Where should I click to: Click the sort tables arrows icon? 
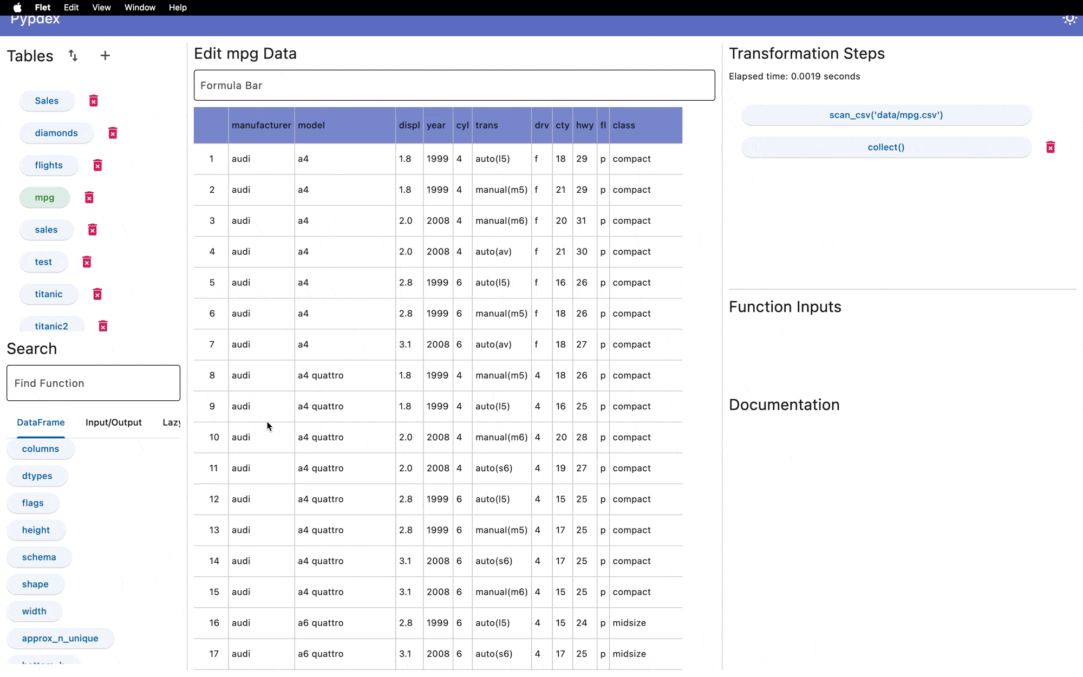(x=73, y=56)
